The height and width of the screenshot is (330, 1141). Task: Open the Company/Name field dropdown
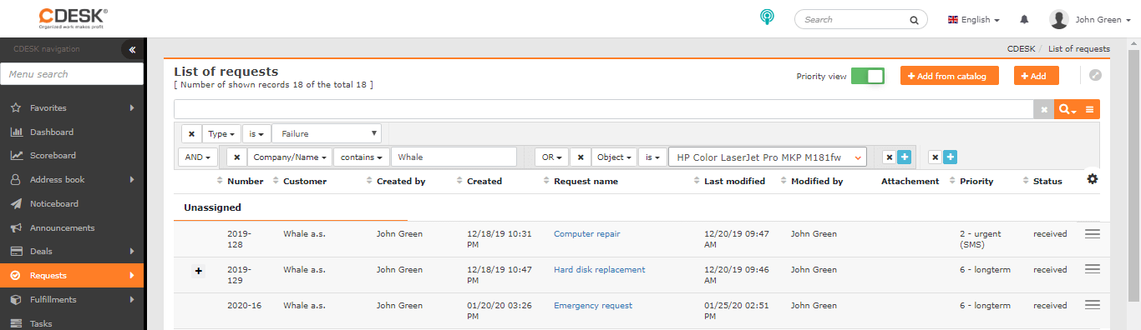[x=289, y=157]
